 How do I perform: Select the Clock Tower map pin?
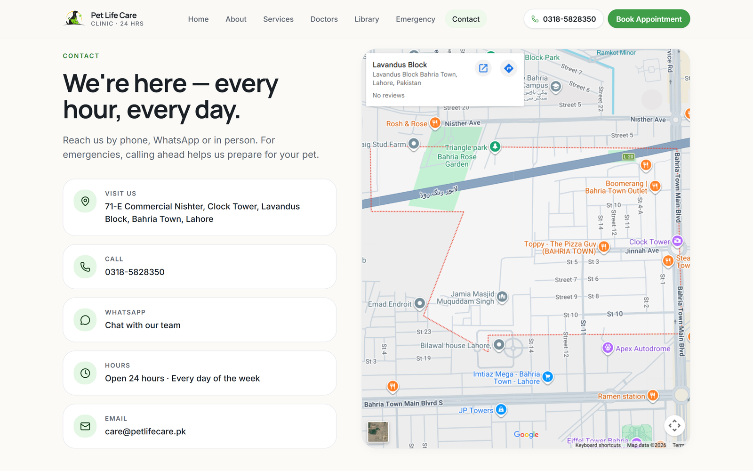click(x=677, y=241)
